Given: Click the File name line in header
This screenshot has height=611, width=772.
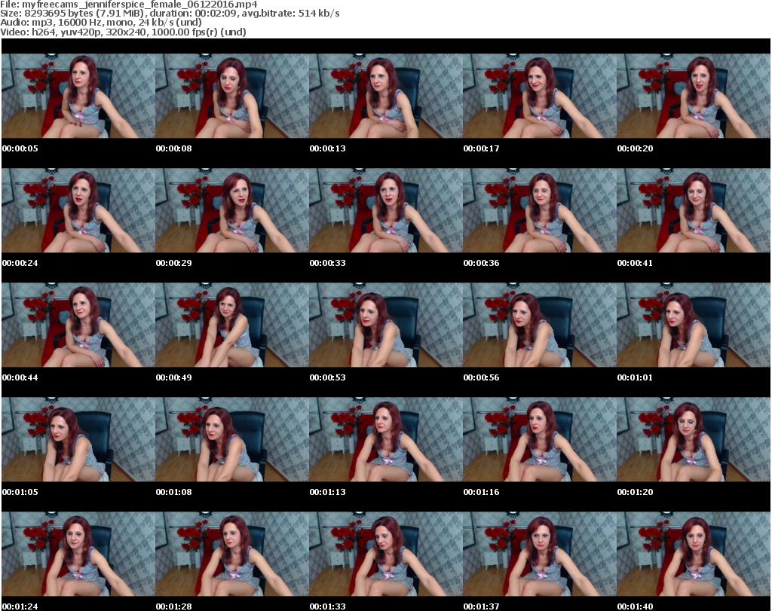Looking at the screenshot, I should (x=128, y=5).
